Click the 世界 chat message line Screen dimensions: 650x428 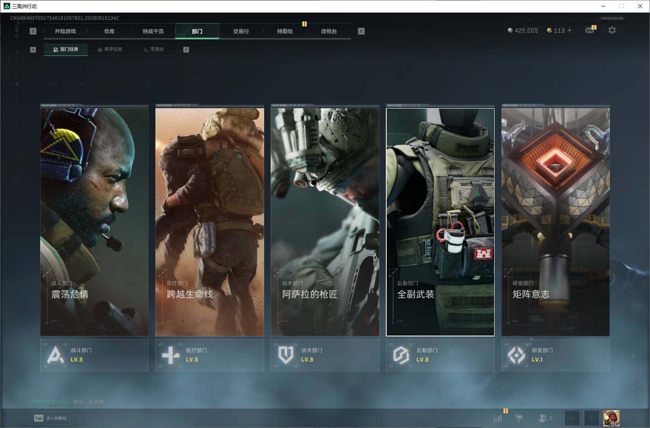pos(67,402)
